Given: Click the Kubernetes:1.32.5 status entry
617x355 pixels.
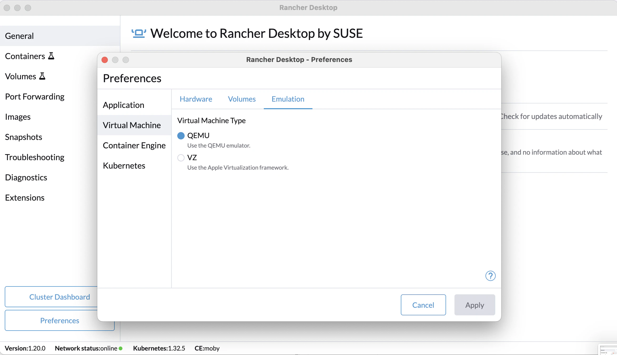Looking at the screenshot, I should pyautogui.click(x=159, y=348).
